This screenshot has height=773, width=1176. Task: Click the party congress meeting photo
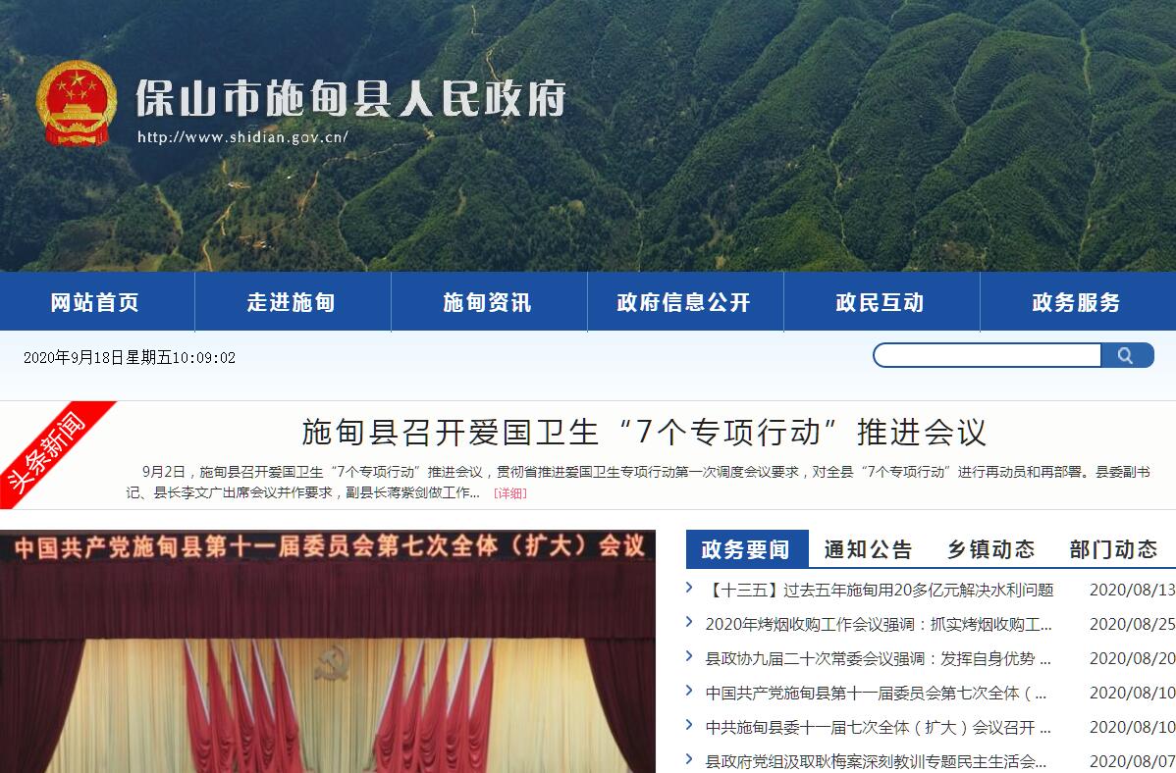click(x=328, y=651)
